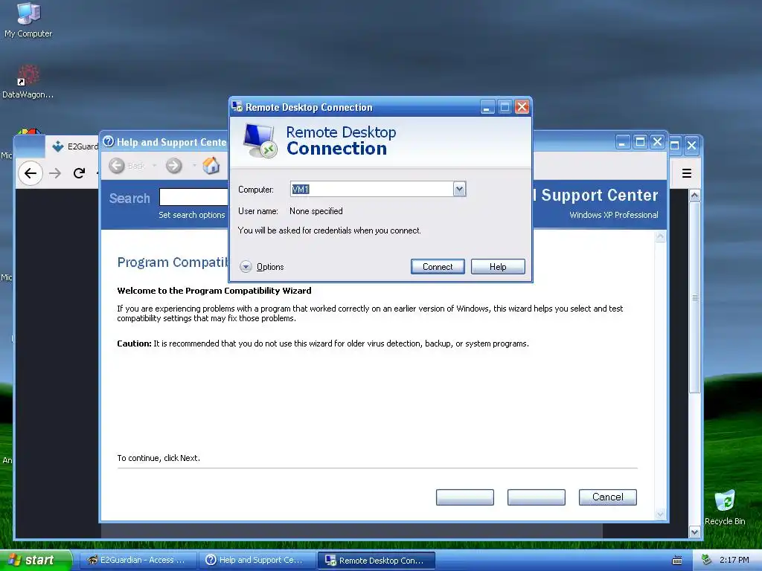Close Remote Desktop Connection window
The width and height of the screenshot is (762, 571).
[522, 107]
